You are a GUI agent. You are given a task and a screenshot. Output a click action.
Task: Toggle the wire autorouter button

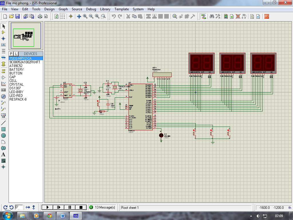point(203,16)
